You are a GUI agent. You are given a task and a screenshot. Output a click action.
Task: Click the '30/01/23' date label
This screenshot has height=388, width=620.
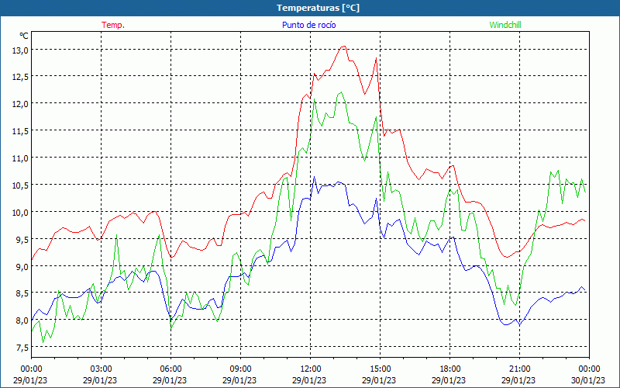tap(588, 380)
